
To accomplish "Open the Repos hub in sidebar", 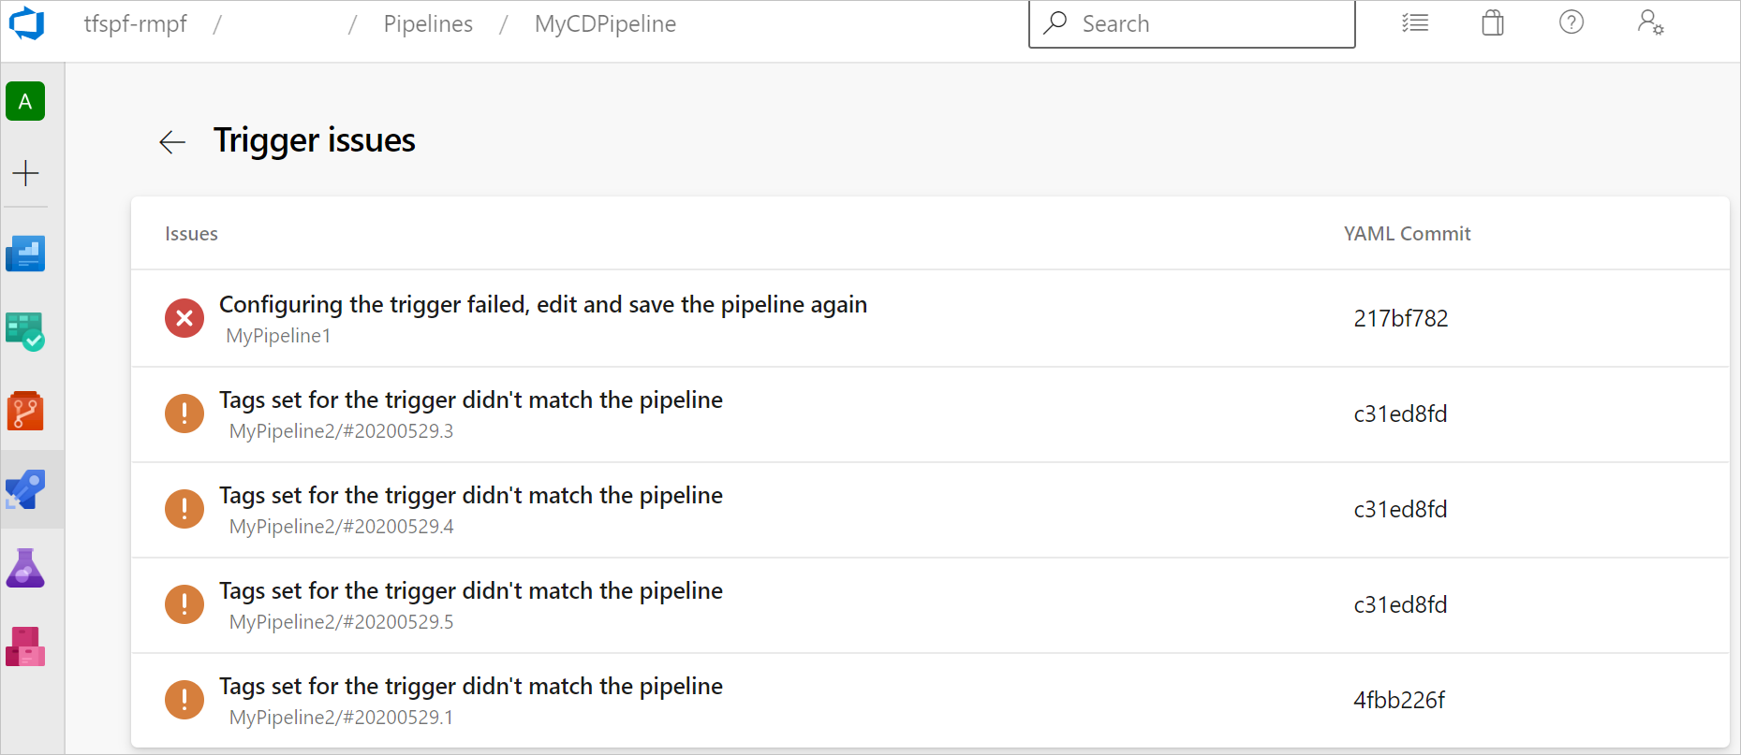I will point(25,411).
